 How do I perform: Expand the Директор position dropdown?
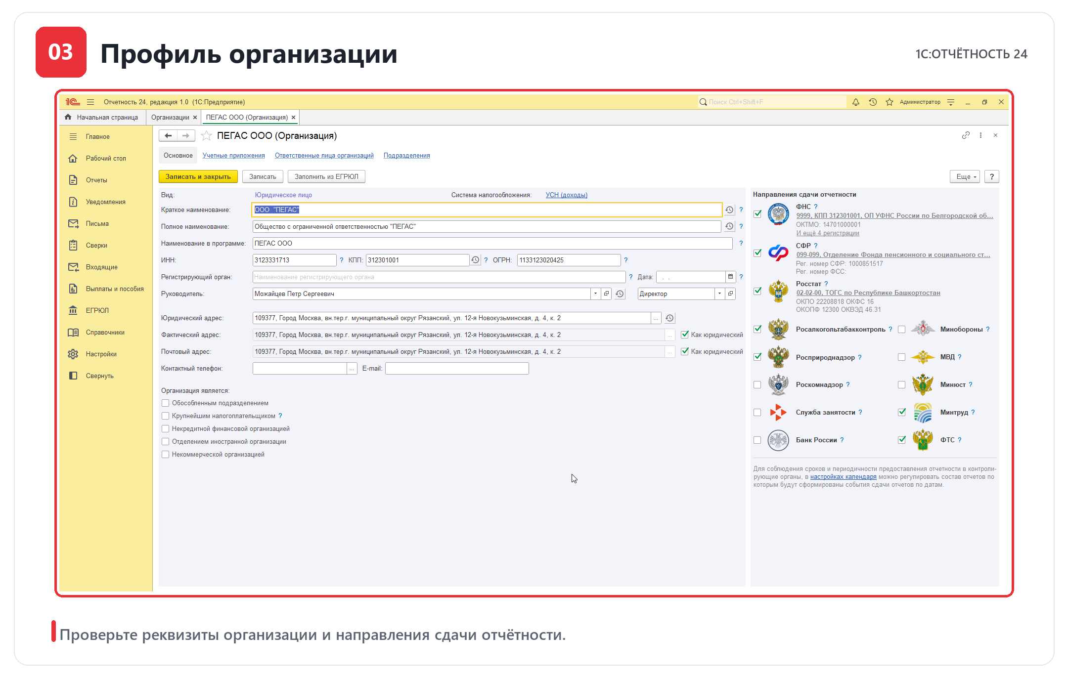[719, 294]
